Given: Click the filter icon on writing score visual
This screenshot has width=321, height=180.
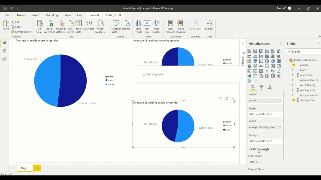Looking at the screenshot, I should pyautogui.click(x=220, y=98).
